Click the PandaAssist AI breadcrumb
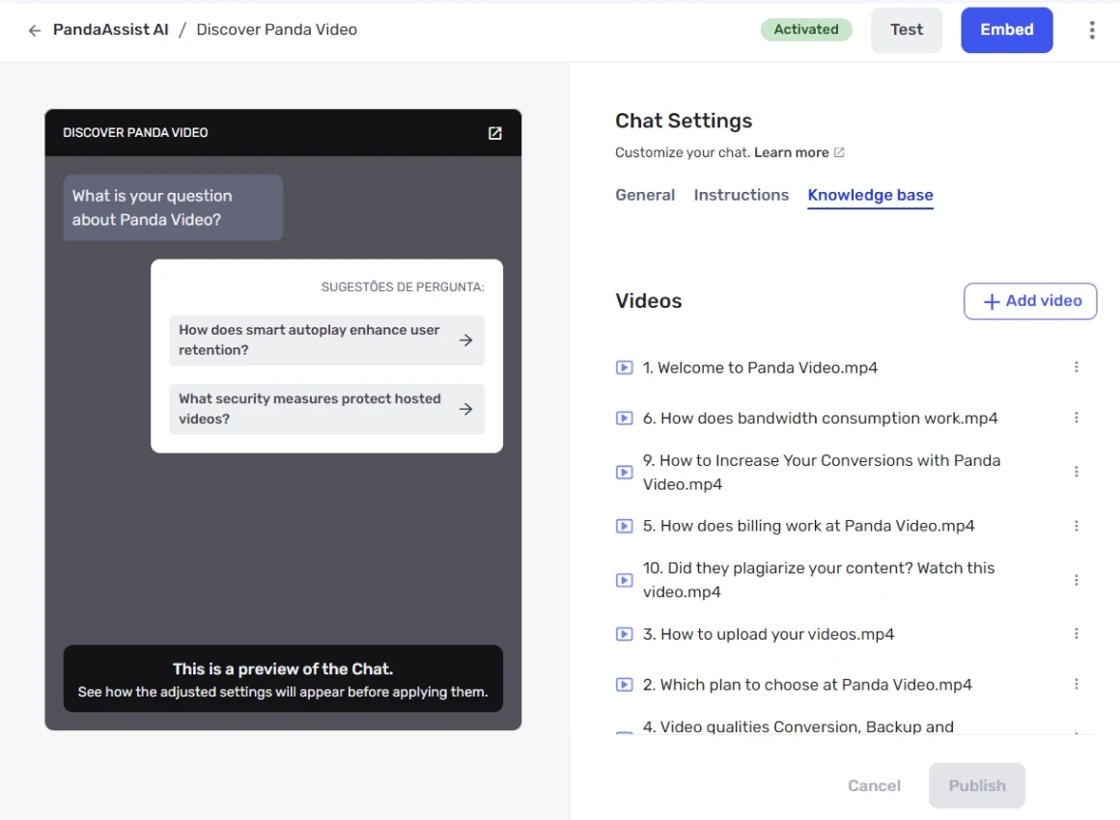 [x=111, y=30]
